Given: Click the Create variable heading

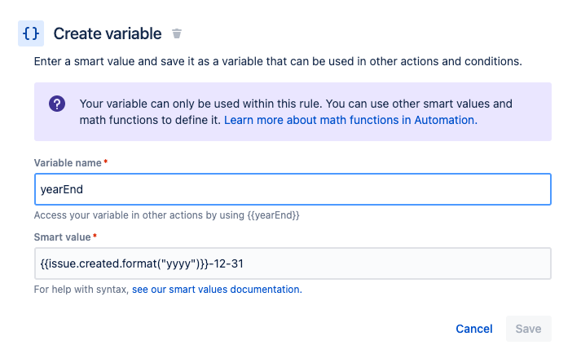Looking at the screenshot, I should pos(107,33).
